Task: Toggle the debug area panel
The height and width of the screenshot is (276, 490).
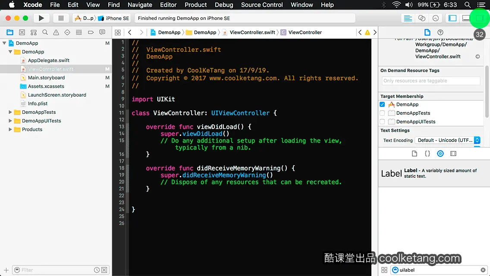Action: tap(466, 18)
